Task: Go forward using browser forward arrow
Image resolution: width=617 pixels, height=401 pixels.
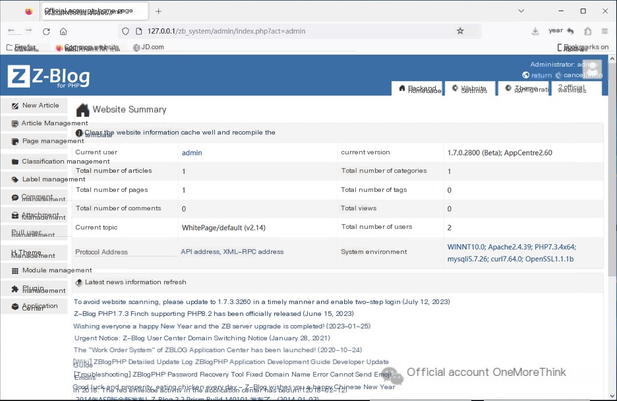Action: point(28,31)
